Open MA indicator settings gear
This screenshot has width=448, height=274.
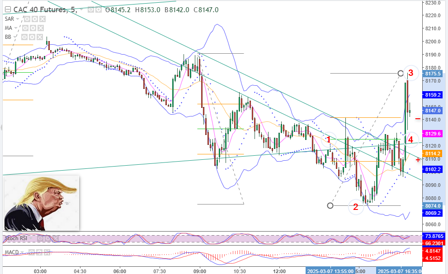33,28
